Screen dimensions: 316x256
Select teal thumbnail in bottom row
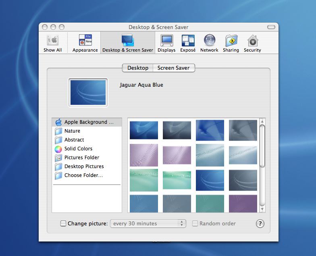click(210, 204)
